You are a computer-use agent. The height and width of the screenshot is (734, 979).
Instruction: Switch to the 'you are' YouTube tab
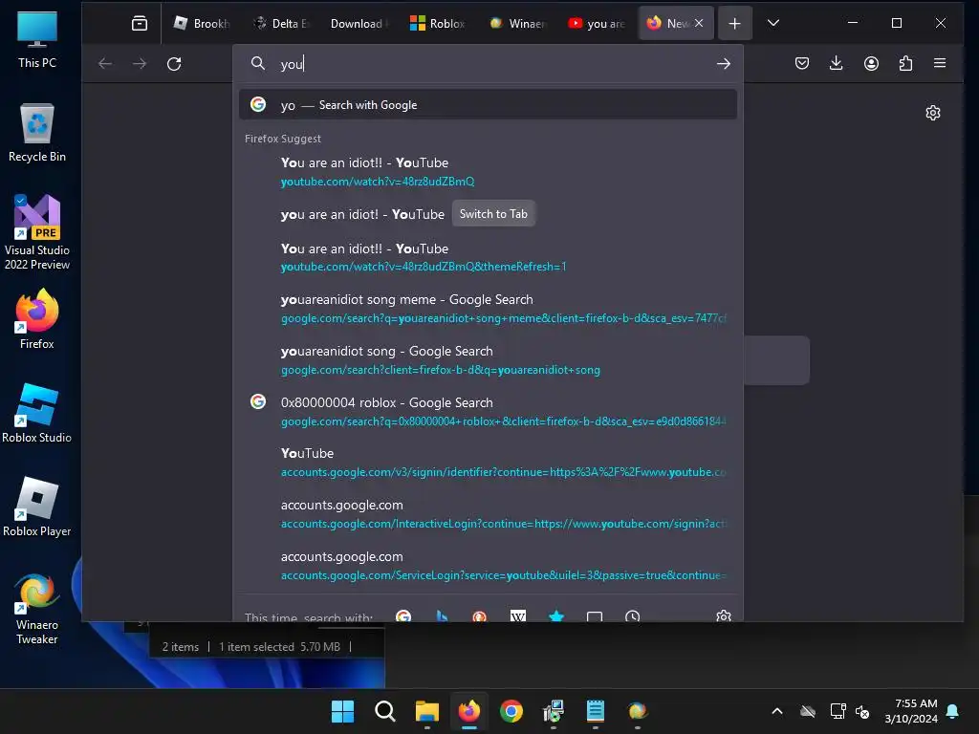click(x=597, y=24)
